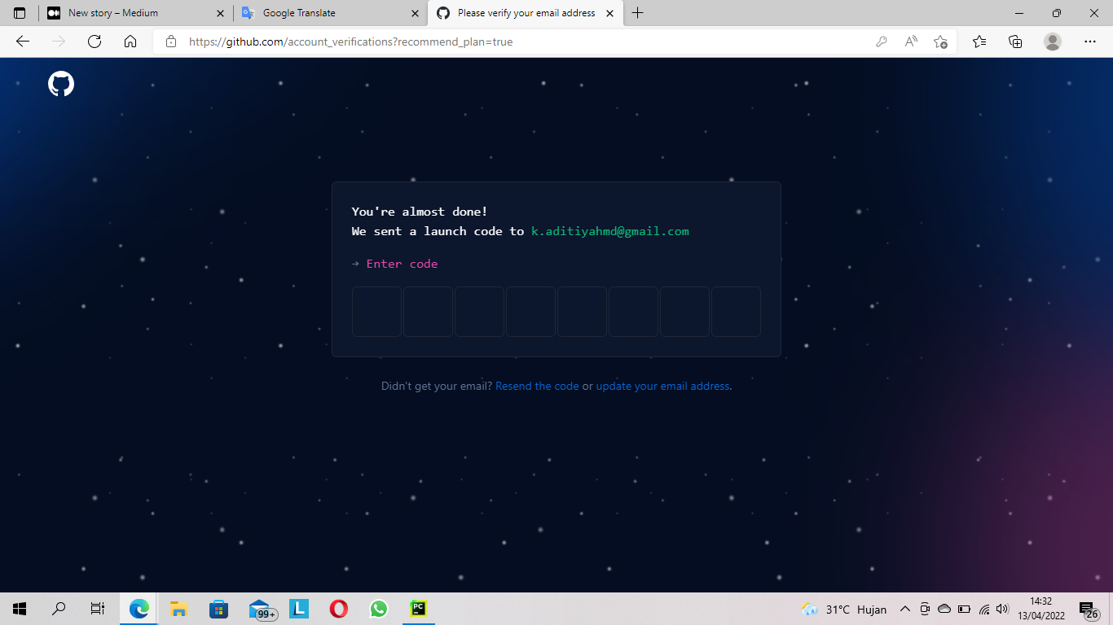Open the browser Home page
Viewport: 1113px width, 625px height.
tap(130, 42)
